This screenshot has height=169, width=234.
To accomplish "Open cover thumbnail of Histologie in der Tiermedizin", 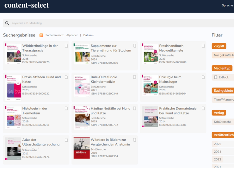I will pyautogui.click(x=13, y=118).
